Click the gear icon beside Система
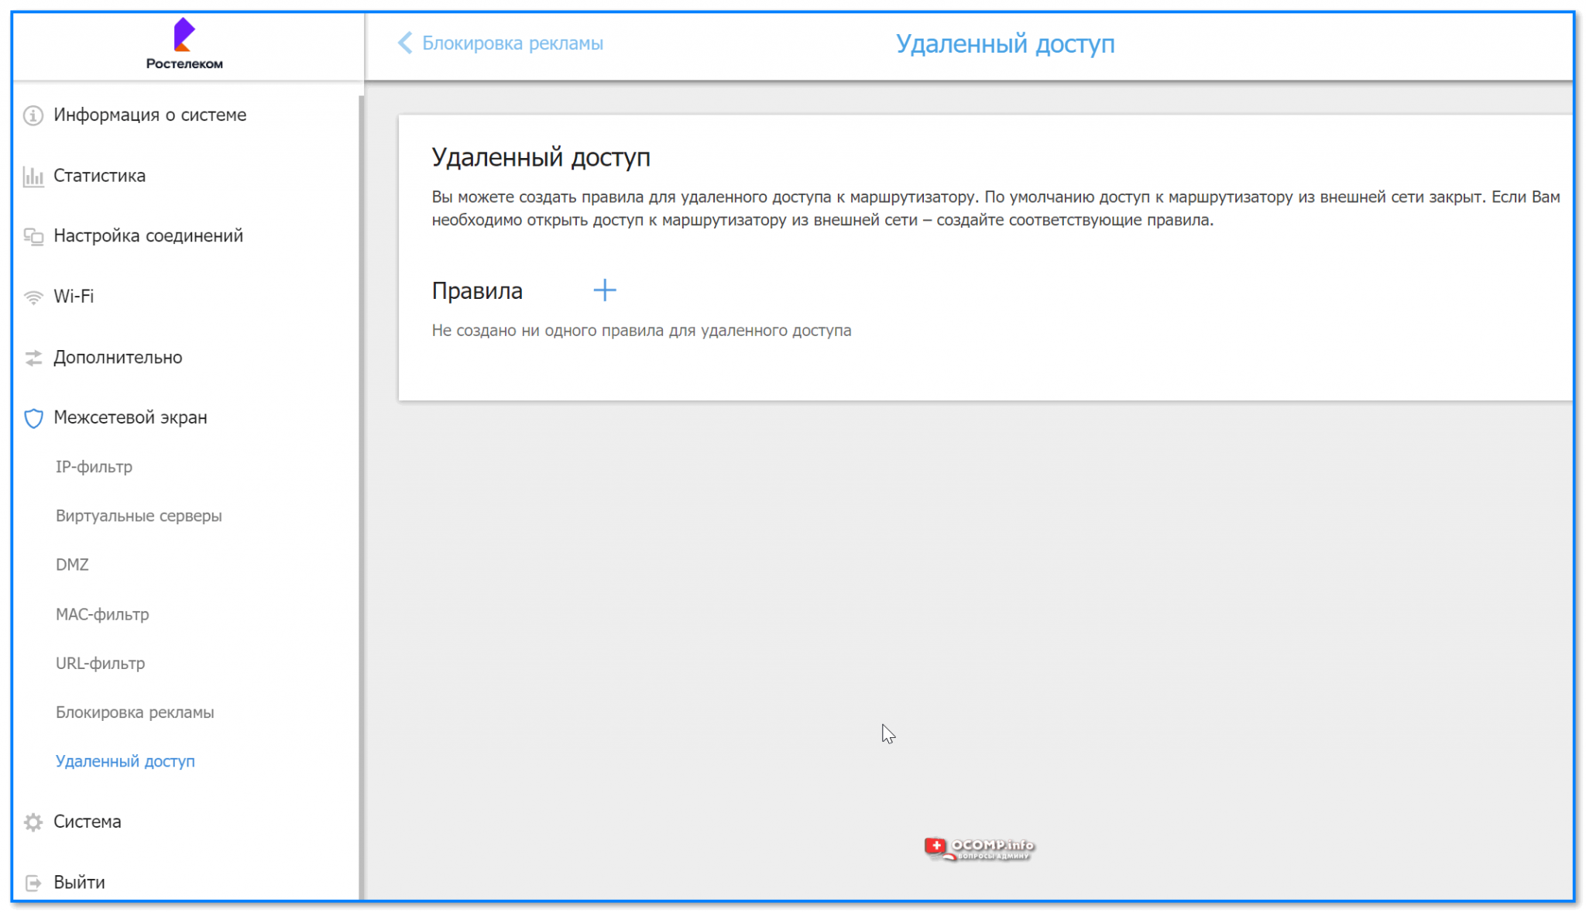This screenshot has width=1586, height=913. click(33, 822)
